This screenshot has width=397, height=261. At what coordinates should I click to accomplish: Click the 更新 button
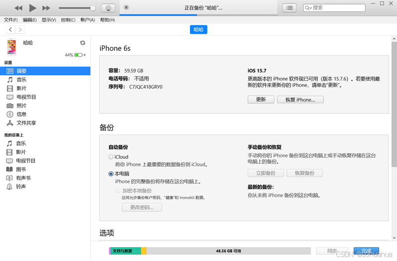pyautogui.click(x=261, y=99)
